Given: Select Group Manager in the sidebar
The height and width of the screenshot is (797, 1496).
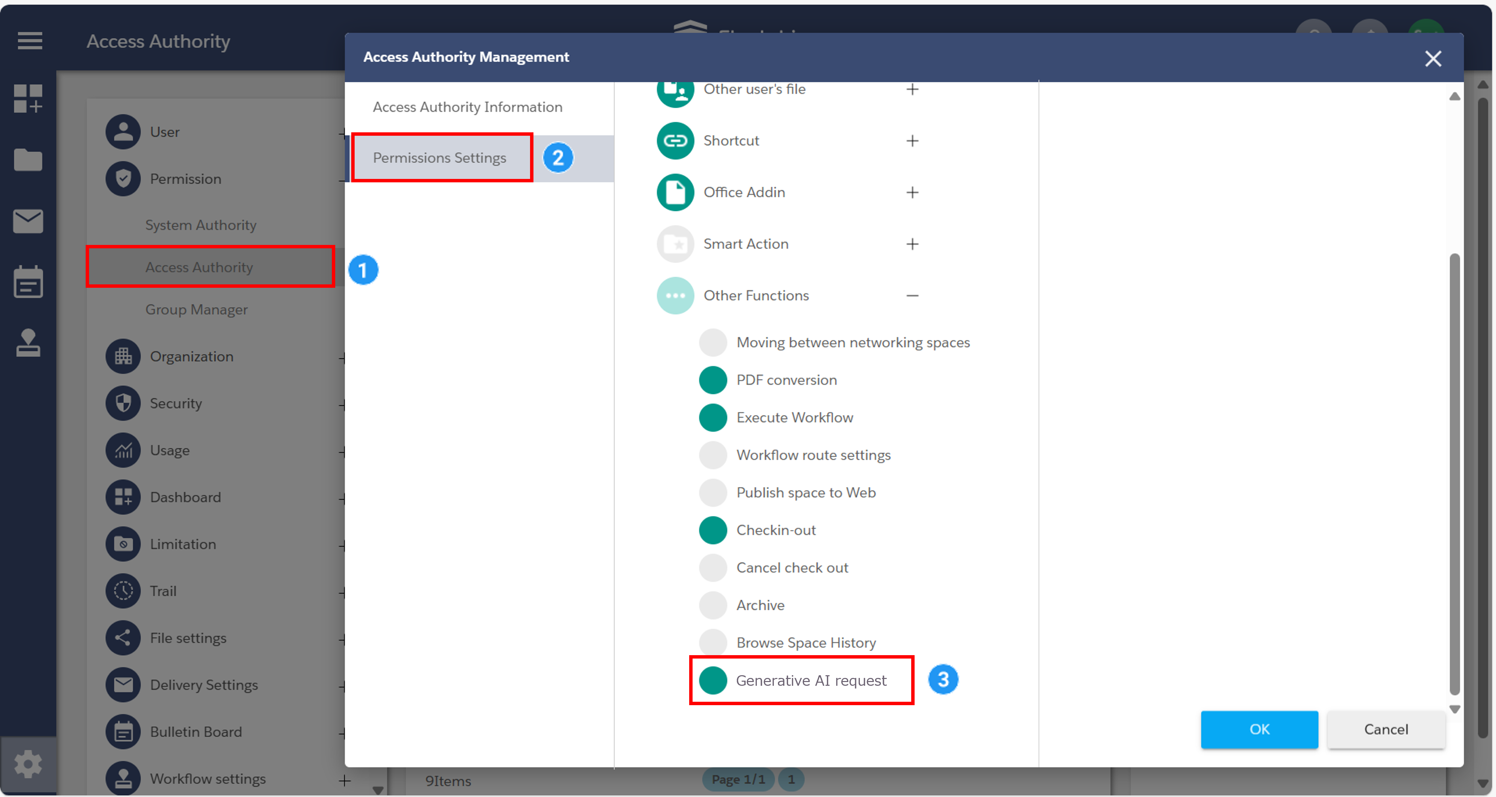Looking at the screenshot, I should [196, 310].
